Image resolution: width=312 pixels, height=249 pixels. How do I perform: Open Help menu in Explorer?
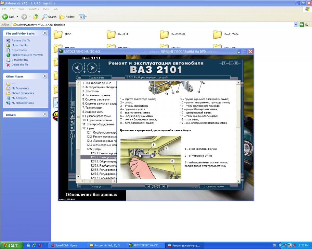click(55, 9)
